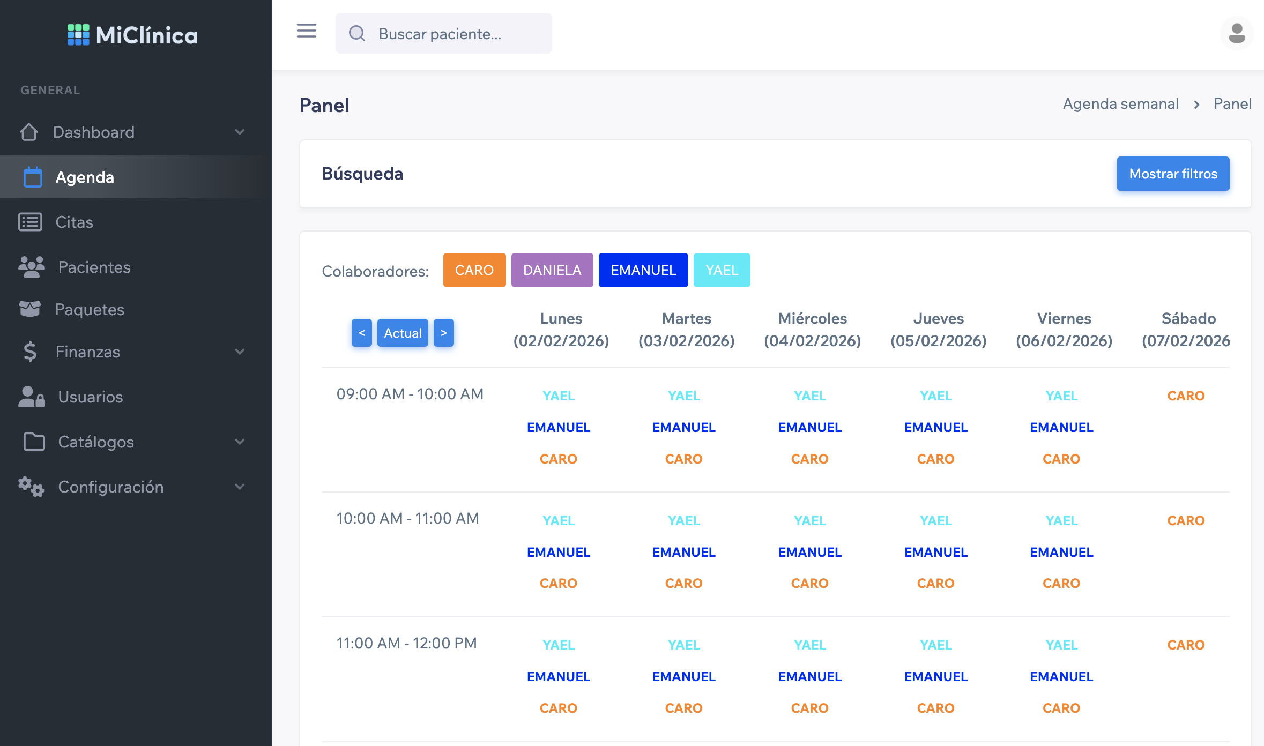The width and height of the screenshot is (1264, 746).
Task: Open the user profile avatar
Action: point(1236,33)
